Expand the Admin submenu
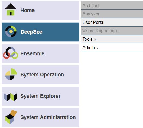 pyautogui.click(x=112, y=47)
